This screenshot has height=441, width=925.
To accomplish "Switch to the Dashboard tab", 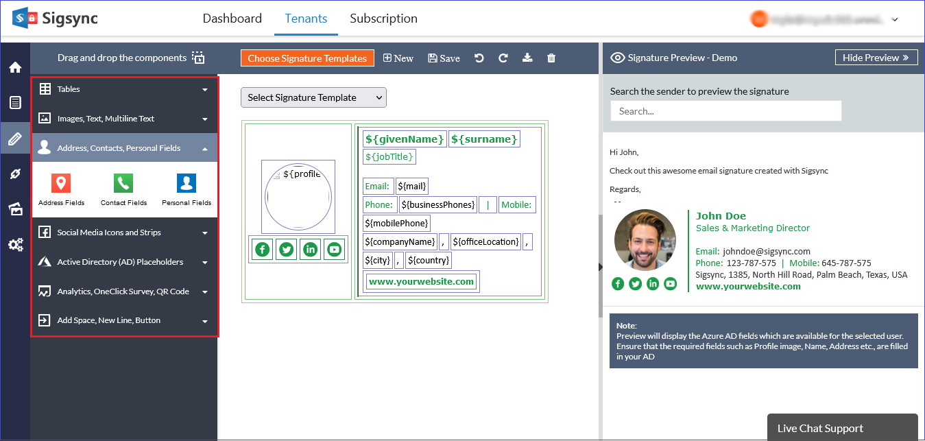I will click(x=232, y=19).
